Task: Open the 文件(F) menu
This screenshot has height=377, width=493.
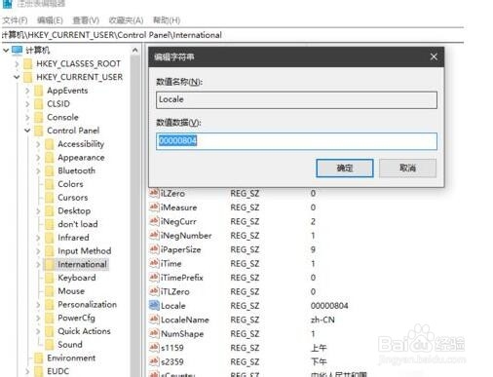Action: [x=15, y=20]
